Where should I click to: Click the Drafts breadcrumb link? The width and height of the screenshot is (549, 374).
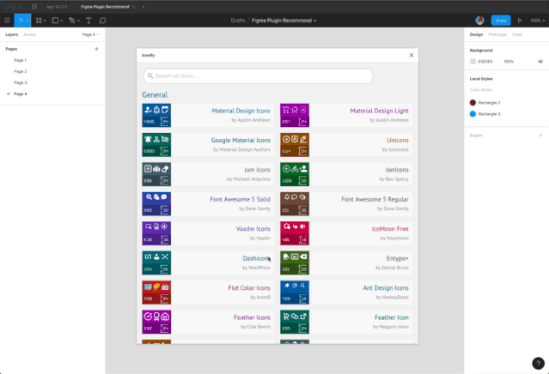[x=238, y=21]
